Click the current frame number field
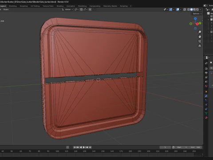 (x=165, y=147)
